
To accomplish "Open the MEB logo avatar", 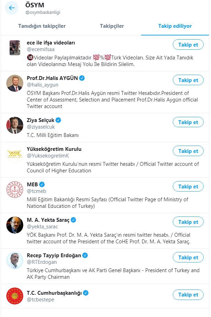I will click(15, 189).
